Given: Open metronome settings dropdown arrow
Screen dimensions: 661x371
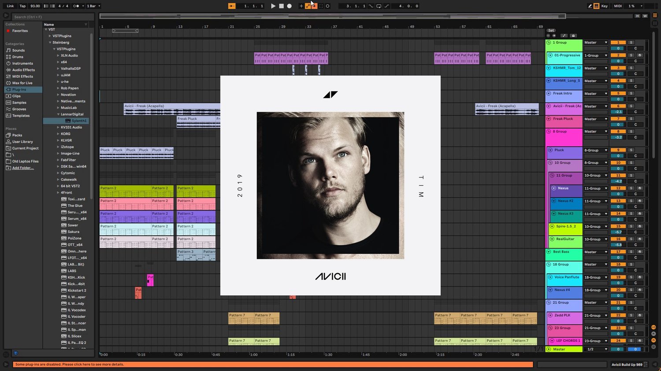Looking at the screenshot, I should tap(82, 6).
